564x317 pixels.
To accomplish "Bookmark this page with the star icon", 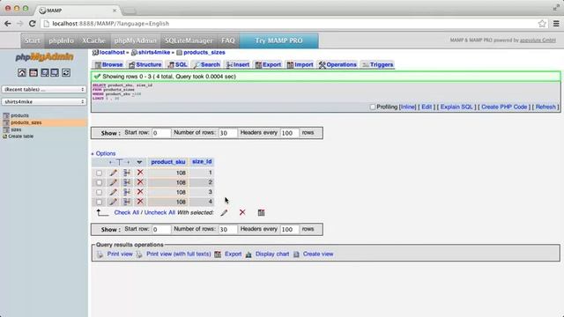I will 542,24.
